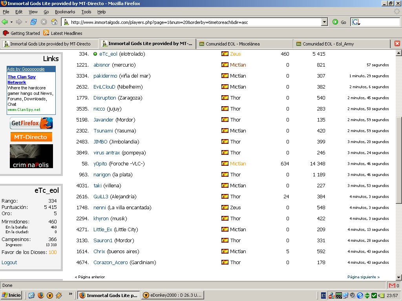Click the Immortal Gods Lite taskbar button
This screenshot has height=301, width=402.
pyautogui.click(x=109, y=296)
